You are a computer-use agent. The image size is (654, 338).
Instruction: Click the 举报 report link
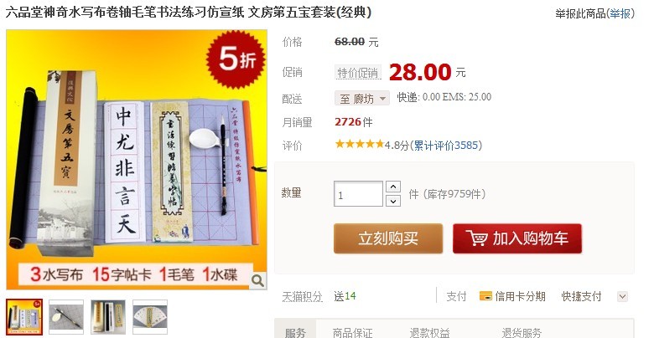[x=620, y=13]
